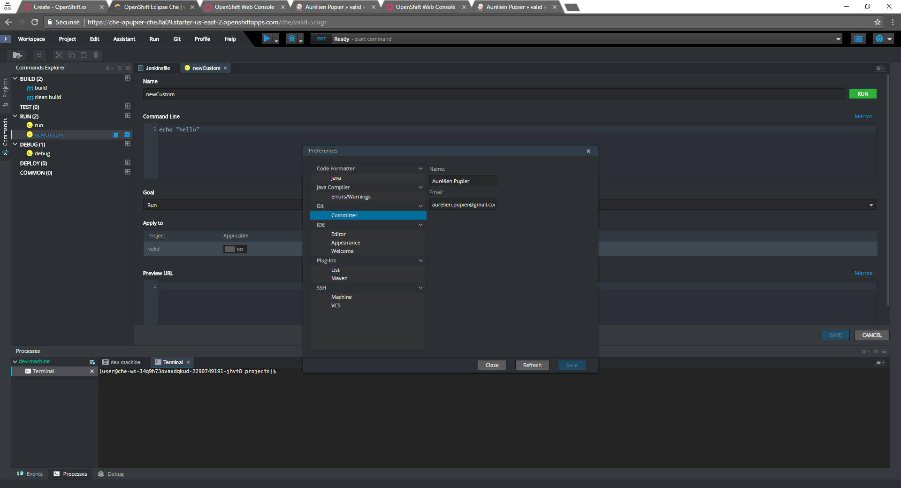Image resolution: width=901 pixels, height=488 pixels.
Task: Remove the newCustom command with minus icon
Action: pyautogui.click(x=127, y=135)
